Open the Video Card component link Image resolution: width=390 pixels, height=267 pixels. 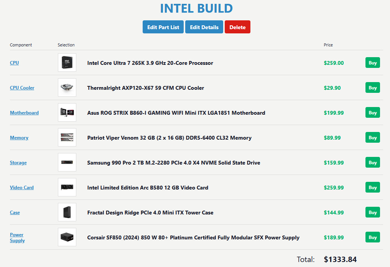21,187
